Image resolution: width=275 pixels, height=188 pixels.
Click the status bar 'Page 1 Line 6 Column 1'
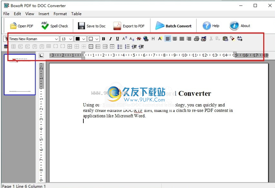point(24,186)
